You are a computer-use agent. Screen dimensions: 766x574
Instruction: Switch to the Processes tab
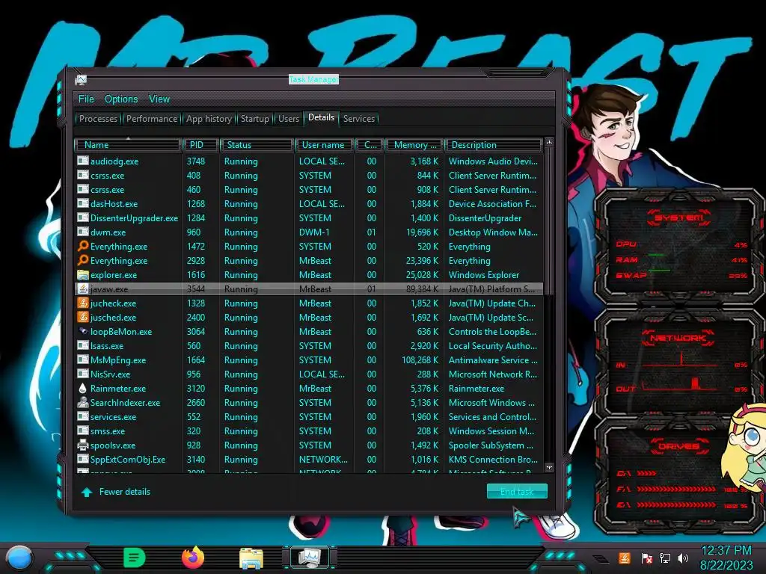point(98,119)
